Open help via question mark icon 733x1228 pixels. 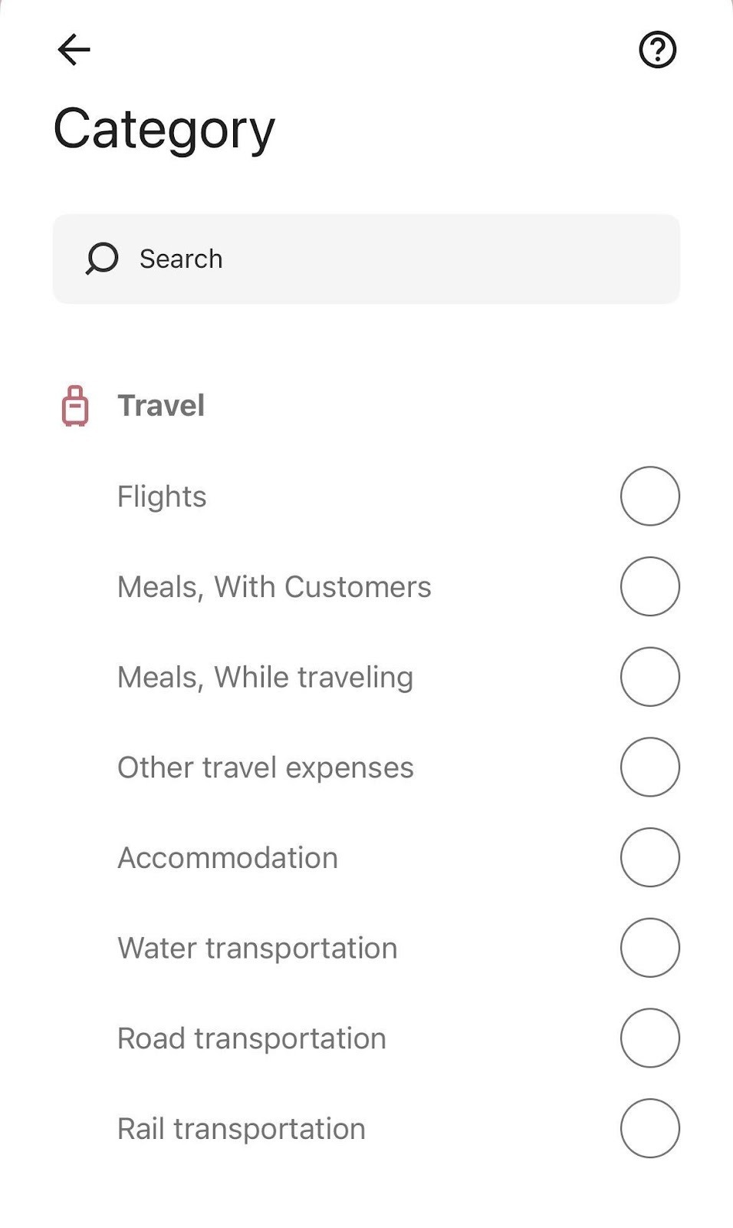(x=657, y=50)
